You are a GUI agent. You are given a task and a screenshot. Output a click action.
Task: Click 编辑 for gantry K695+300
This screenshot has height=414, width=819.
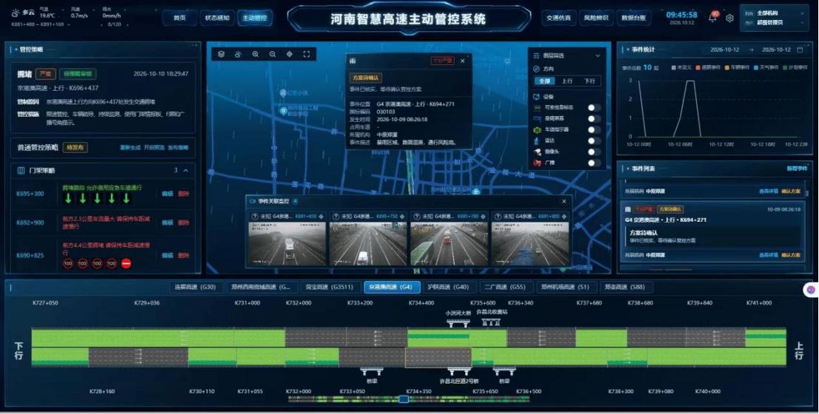167,194
